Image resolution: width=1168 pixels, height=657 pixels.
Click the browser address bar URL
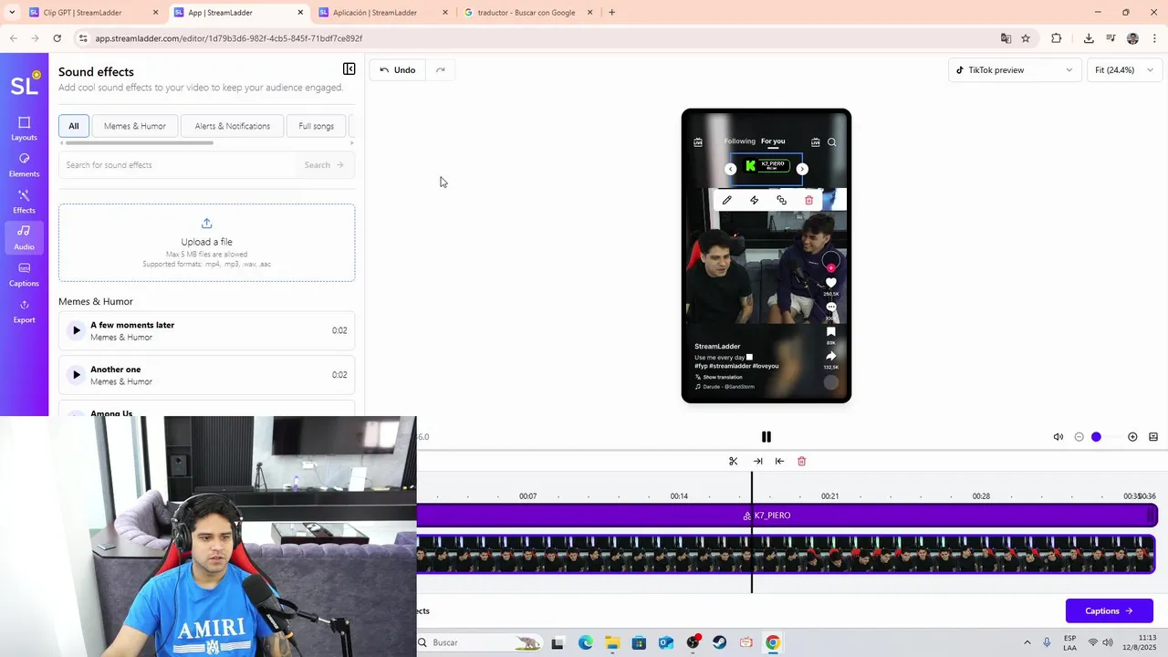tap(229, 38)
